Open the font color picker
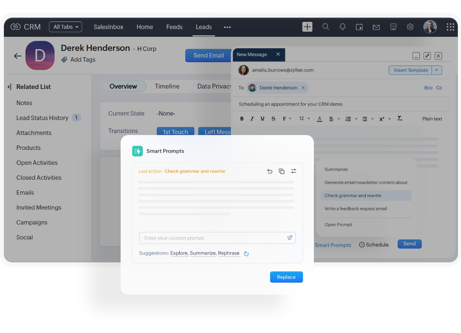 coord(319,119)
